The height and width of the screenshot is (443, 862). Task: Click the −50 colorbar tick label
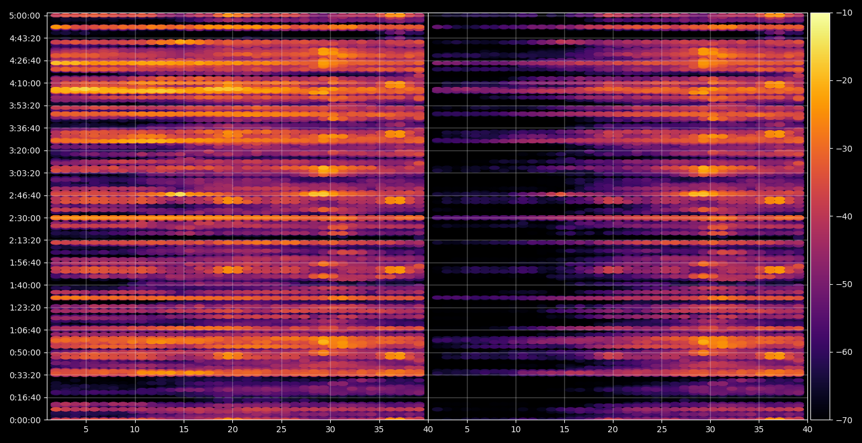coord(843,284)
